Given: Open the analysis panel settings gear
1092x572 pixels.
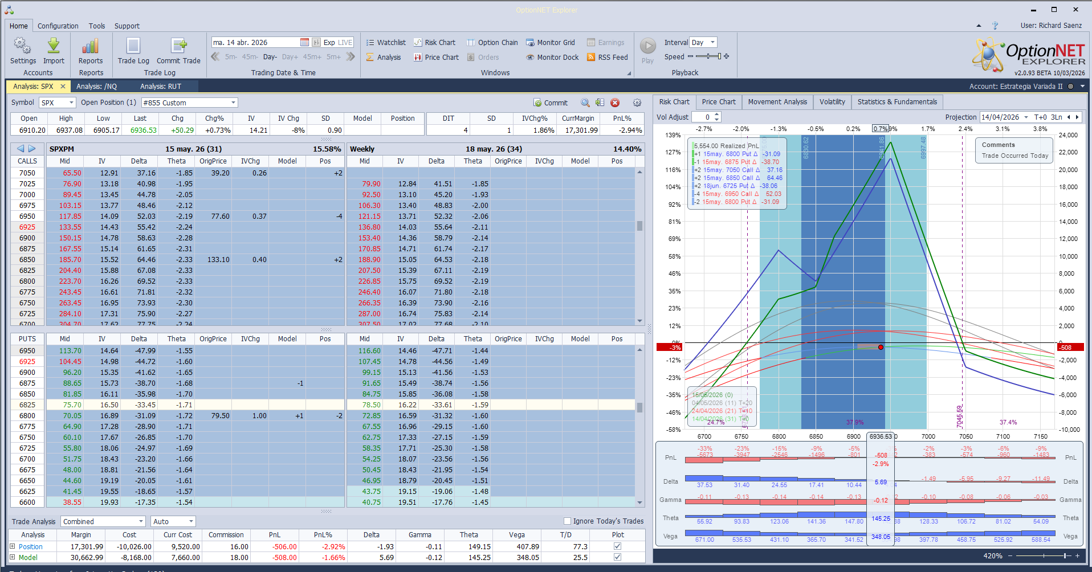Looking at the screenshot, I should 637,103.
